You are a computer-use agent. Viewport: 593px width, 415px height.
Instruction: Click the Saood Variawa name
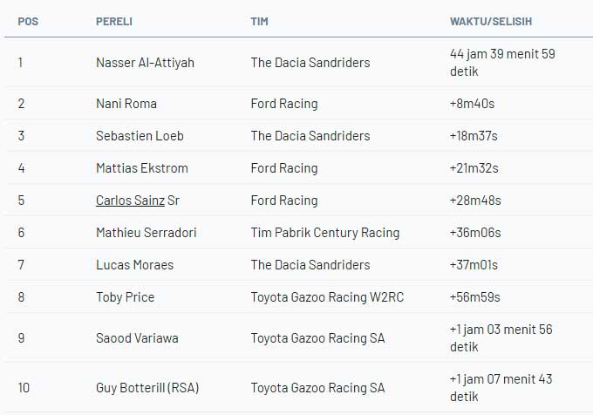(137, 338)
